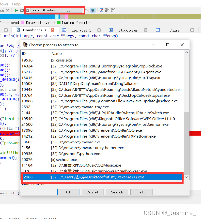Click the green Lumina function legend swatch
This screenshot has height=219, width=201.
tap(59, 23)
